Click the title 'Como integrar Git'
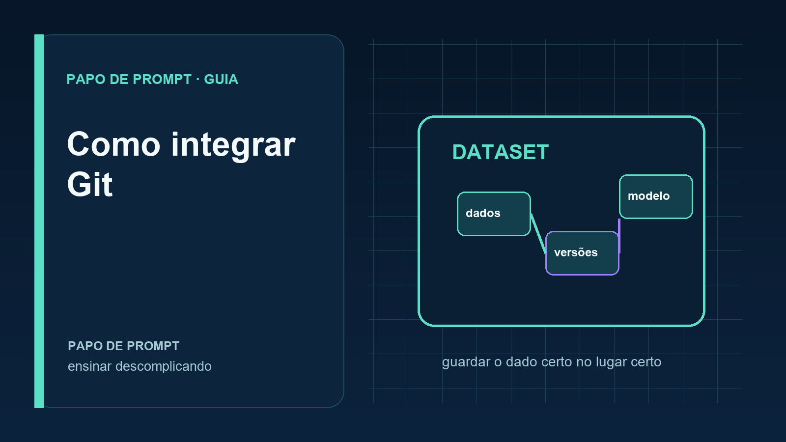Screen dimensions: 786x442 [181, 164]
